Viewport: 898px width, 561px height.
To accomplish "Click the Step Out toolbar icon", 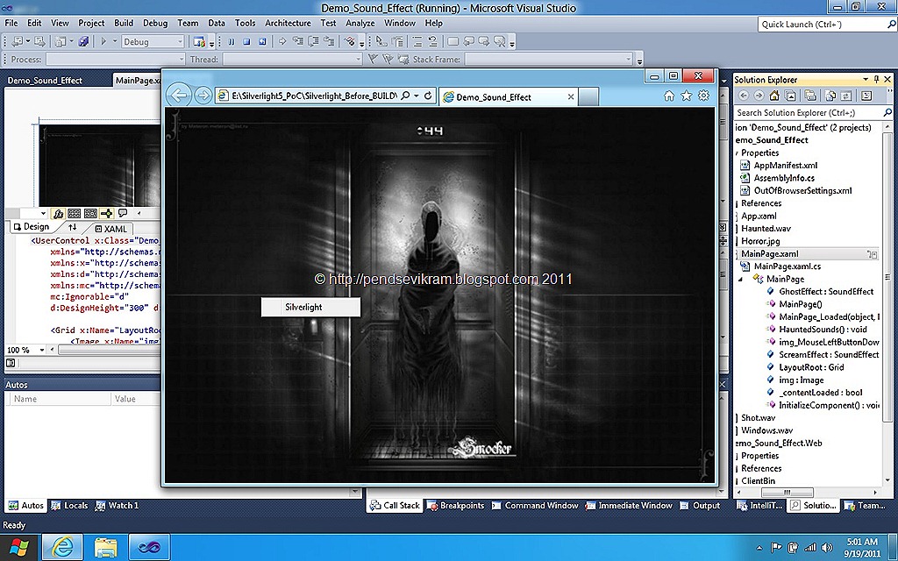I will 329,41.
